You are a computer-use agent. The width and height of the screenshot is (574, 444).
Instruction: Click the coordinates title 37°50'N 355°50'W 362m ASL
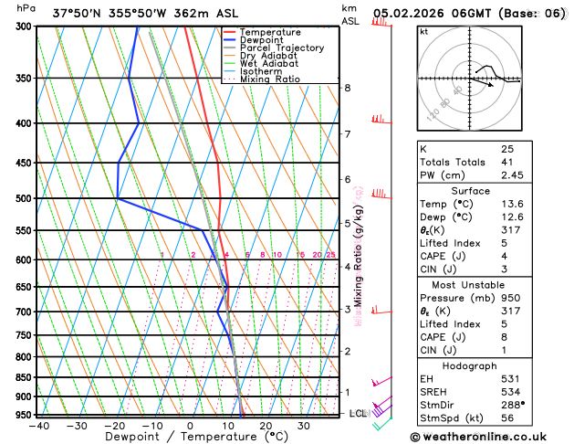pos(145,14)
